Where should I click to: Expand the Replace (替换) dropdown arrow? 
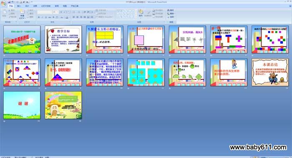pyautogui.click(x=175, y=14)
